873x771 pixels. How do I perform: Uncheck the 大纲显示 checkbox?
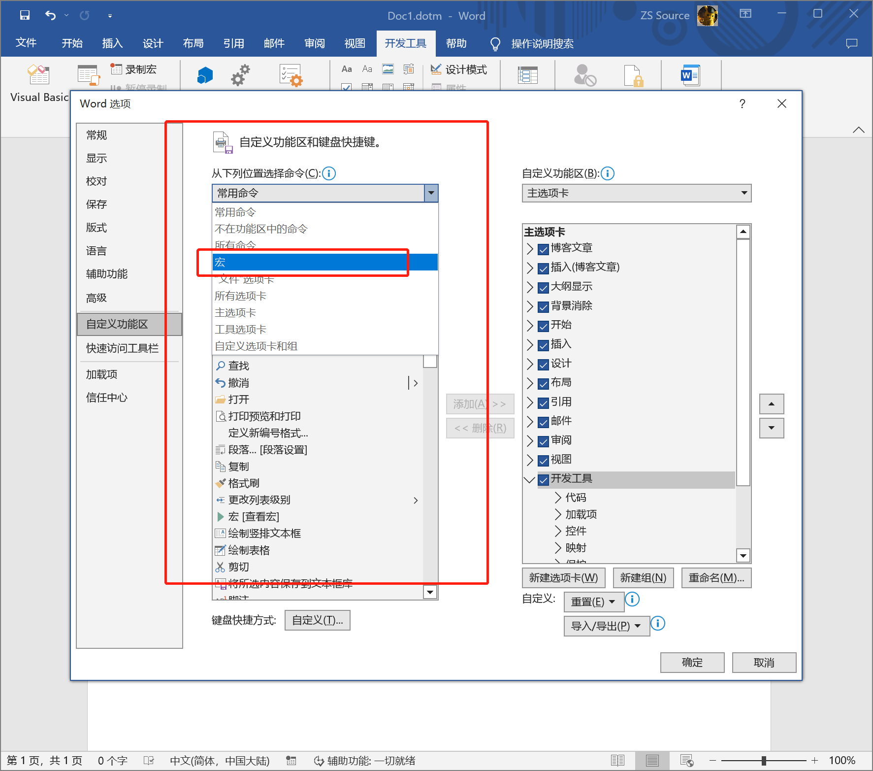click(x=543, y=288)
